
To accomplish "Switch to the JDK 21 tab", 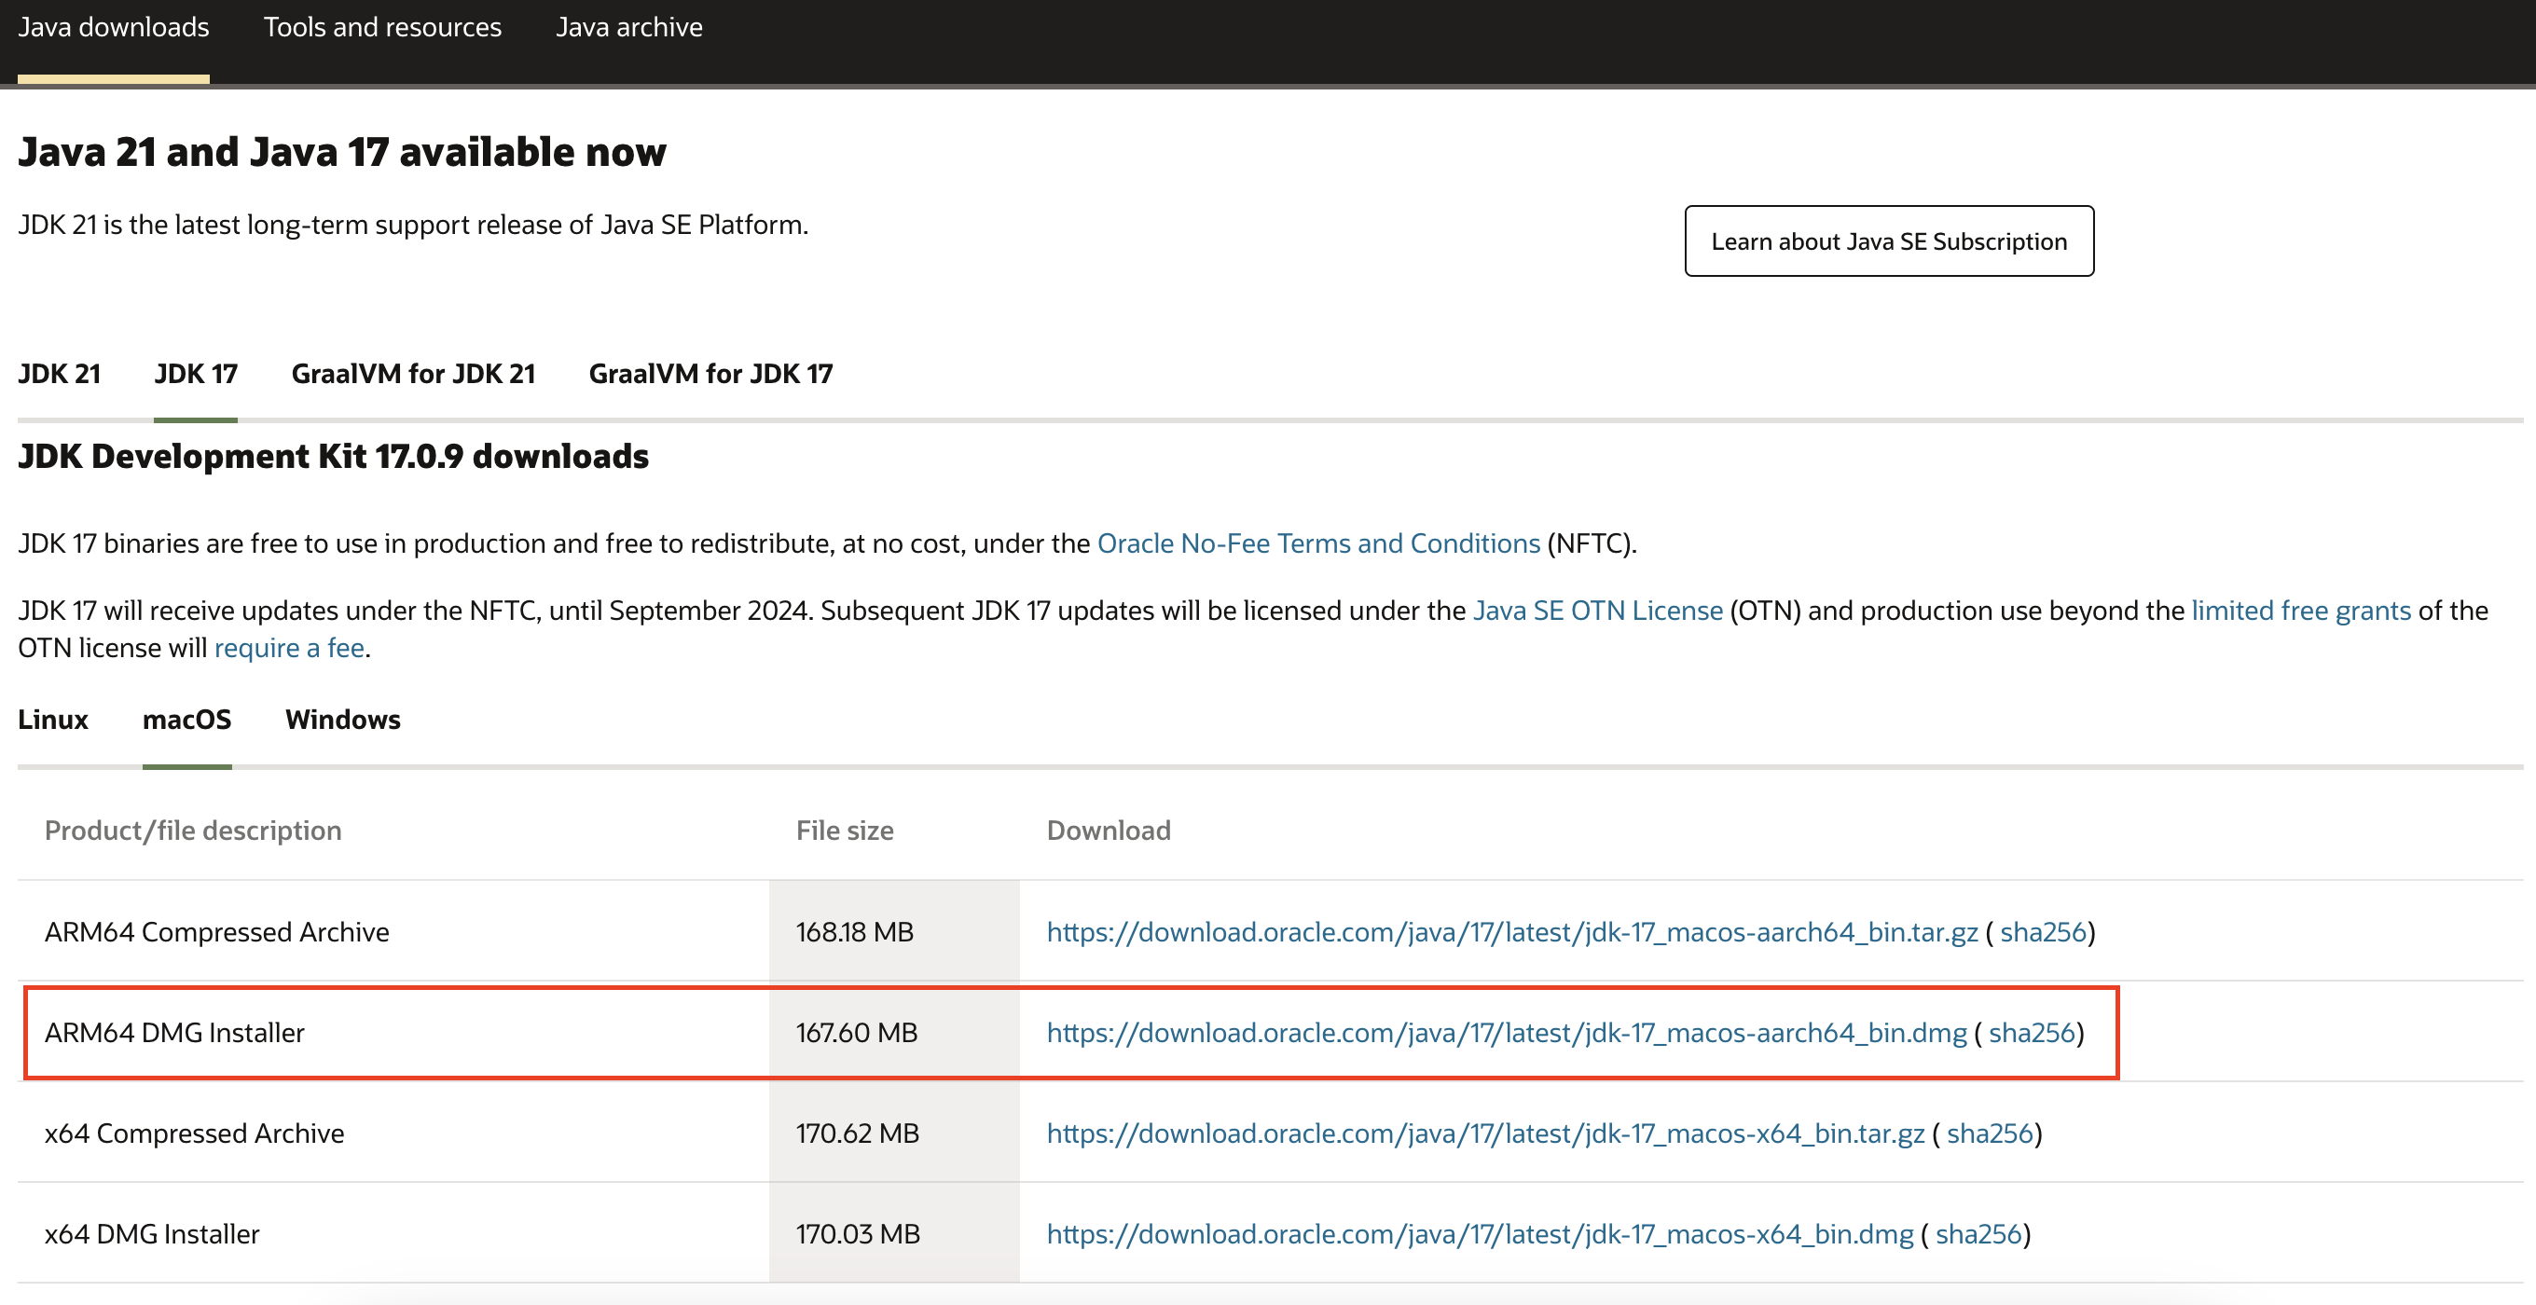I will (59, 374).
